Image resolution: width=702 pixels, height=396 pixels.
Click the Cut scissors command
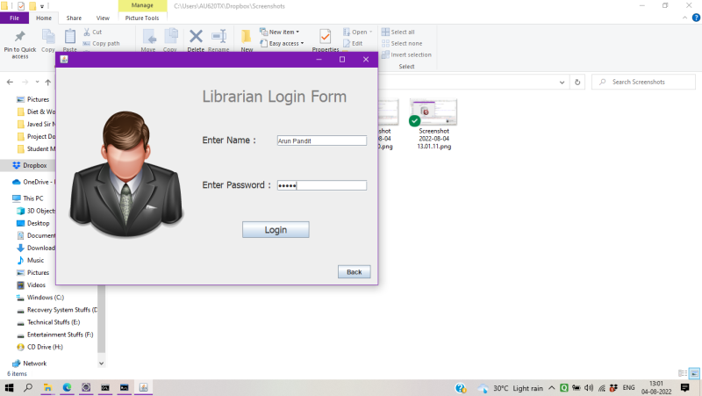click(93, 32)
